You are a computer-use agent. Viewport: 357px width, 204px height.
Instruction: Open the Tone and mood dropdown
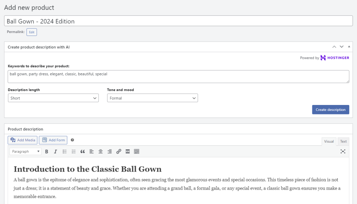click(152, 98)
